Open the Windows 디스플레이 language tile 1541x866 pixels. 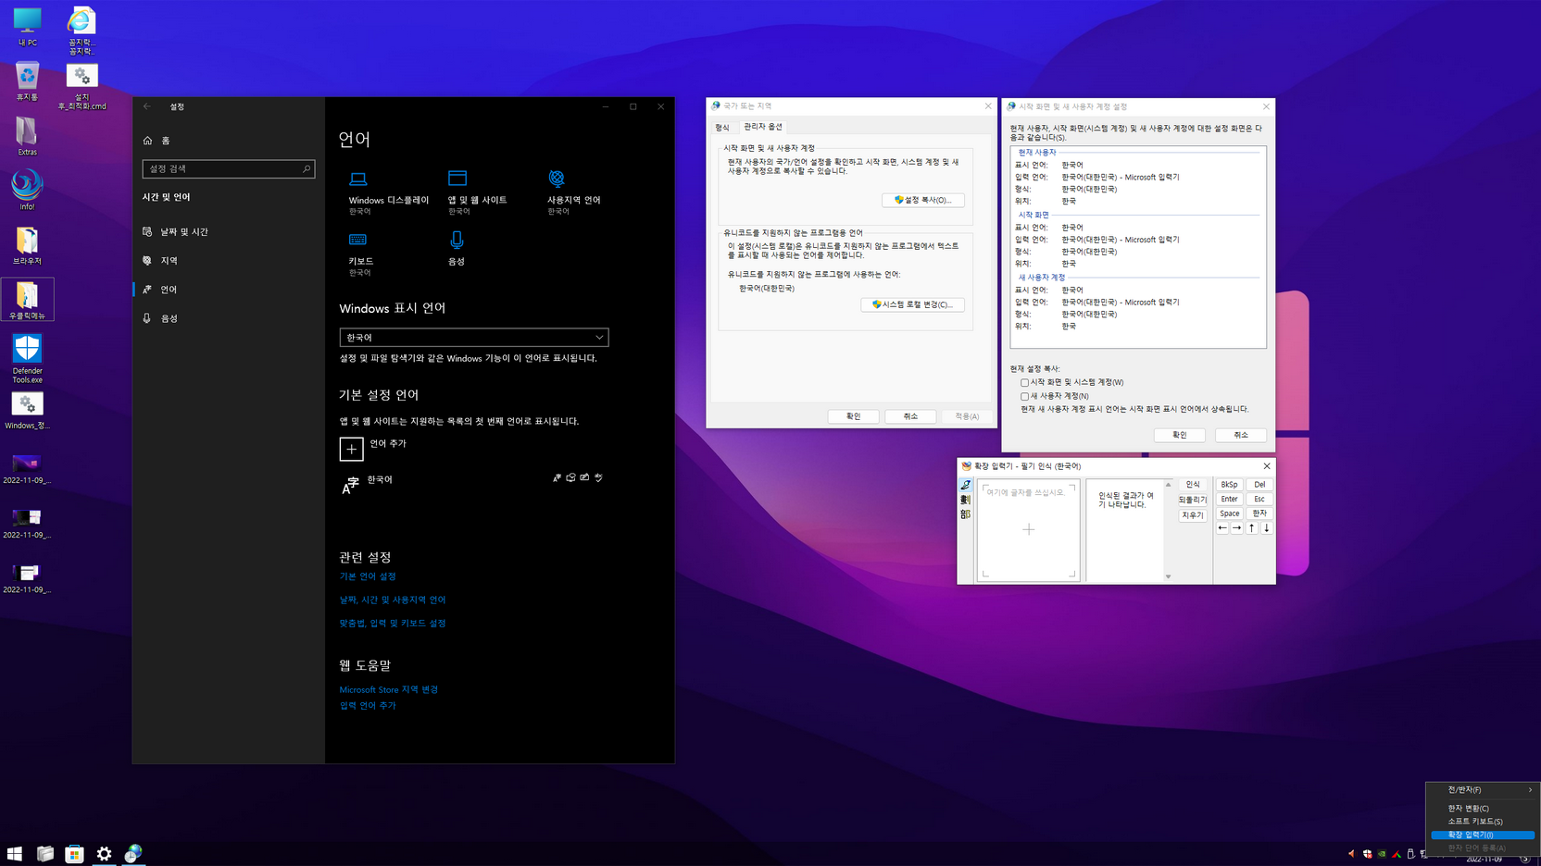click(388, 192)
